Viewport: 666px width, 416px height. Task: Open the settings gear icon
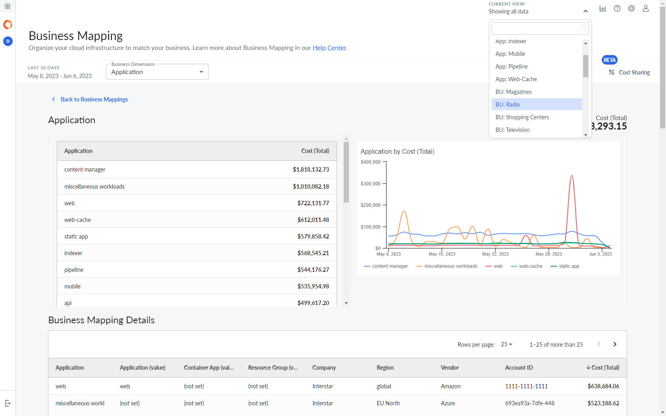(632, 8)
